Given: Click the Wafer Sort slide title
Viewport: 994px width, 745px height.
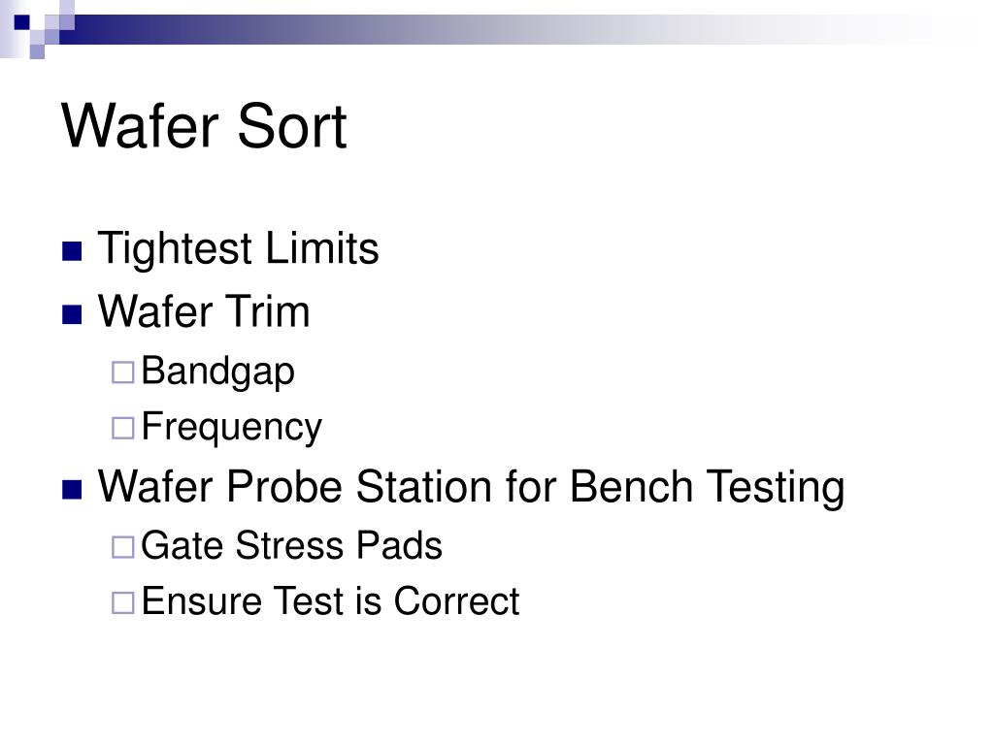Looking at the screenshot, I should tap(204, 126).
